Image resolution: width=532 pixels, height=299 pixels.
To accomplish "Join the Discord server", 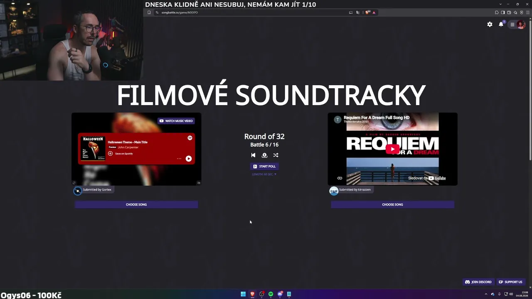I will tap(478, 282).
